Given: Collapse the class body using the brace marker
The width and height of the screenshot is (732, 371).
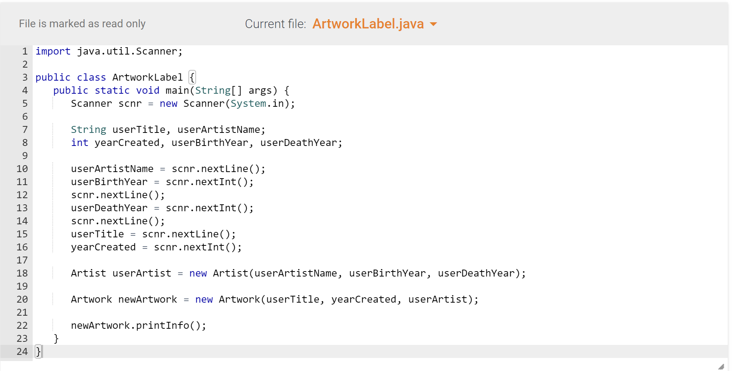Looking at the screenshot, I should point(192,77).
